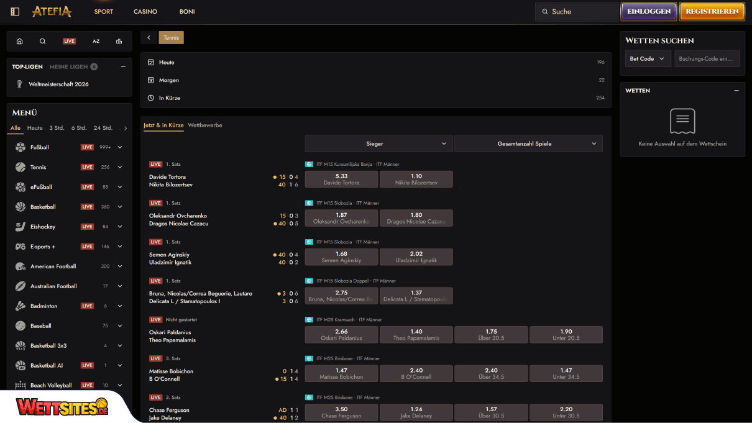The image size is (752, 423).
Task: Select the Basketball 3x3 icon
Action: 21,345
